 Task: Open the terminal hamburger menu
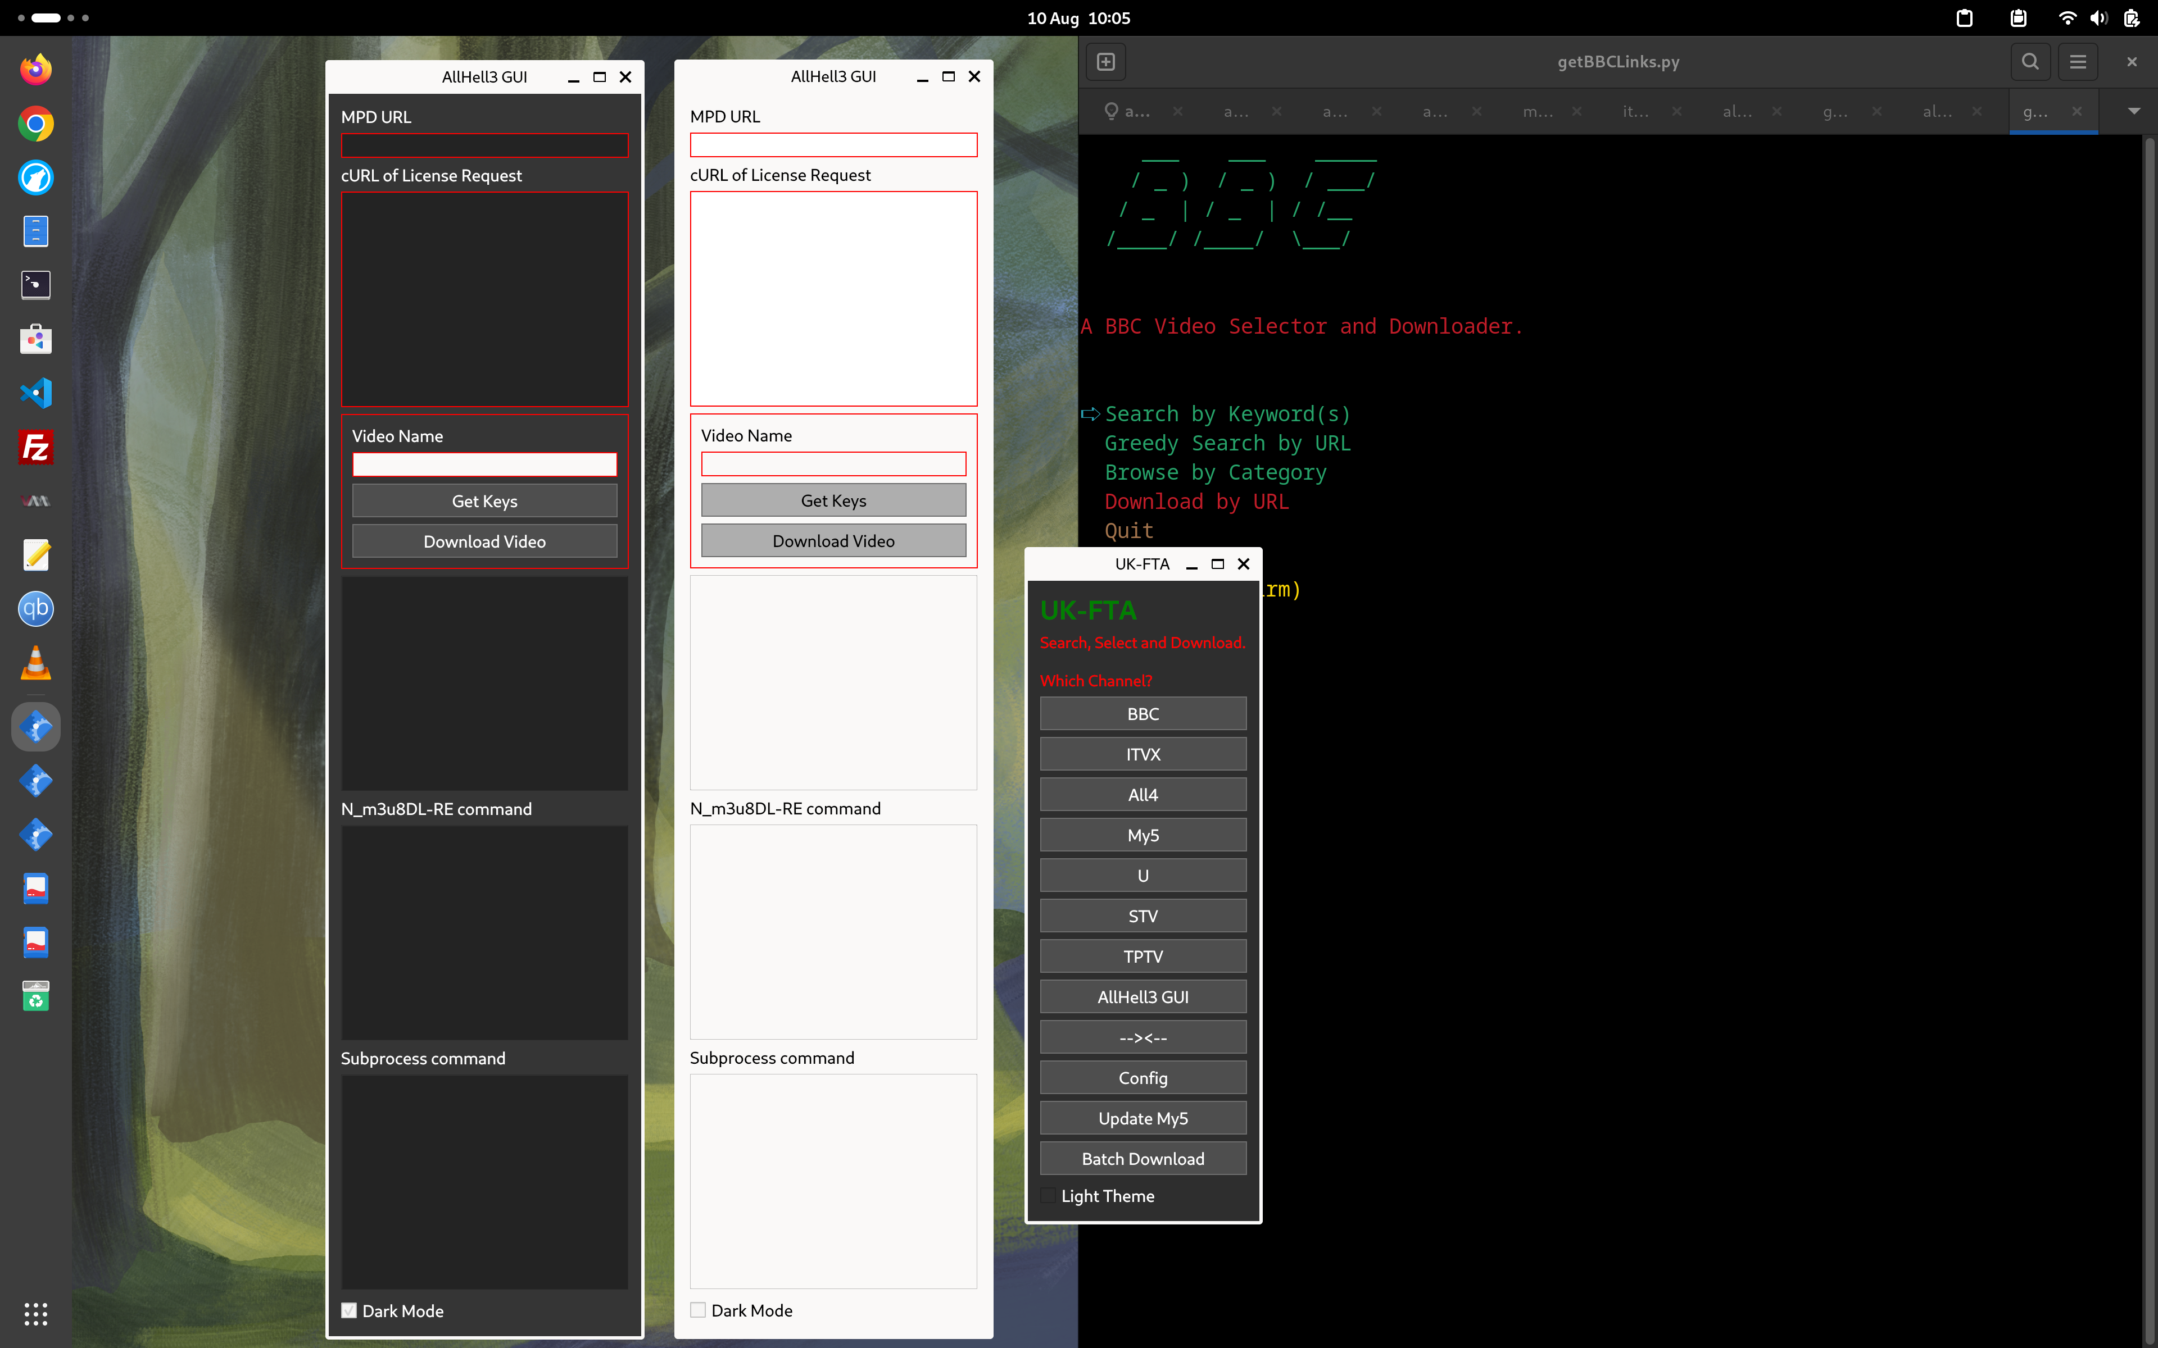point(2078,62)
